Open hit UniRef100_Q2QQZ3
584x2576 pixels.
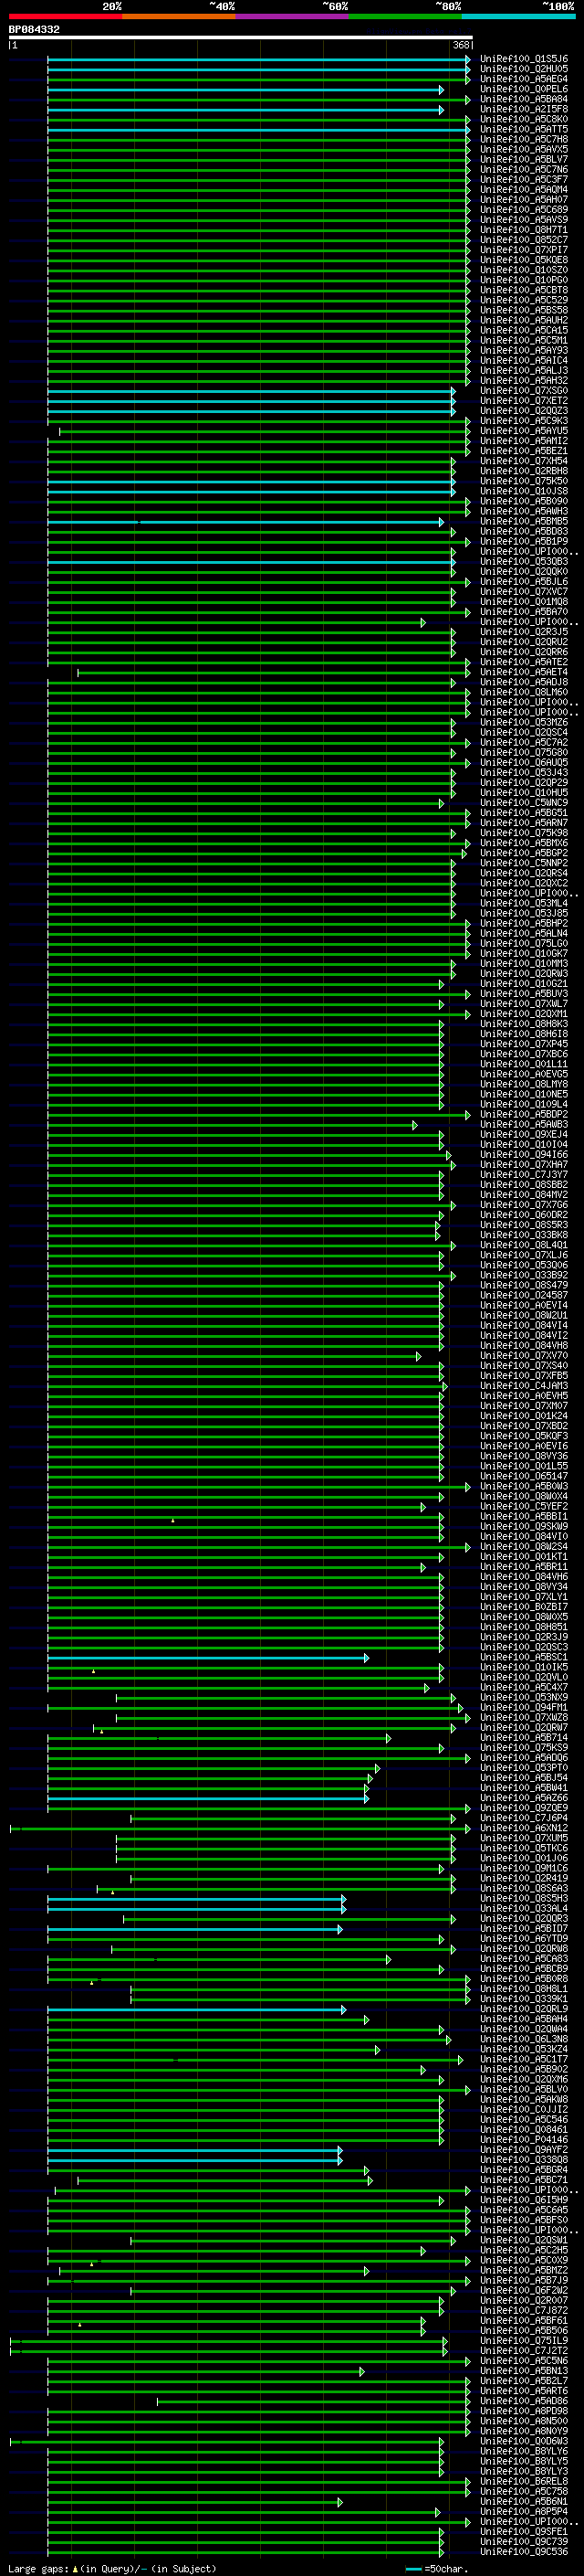(x=524, y=410)
